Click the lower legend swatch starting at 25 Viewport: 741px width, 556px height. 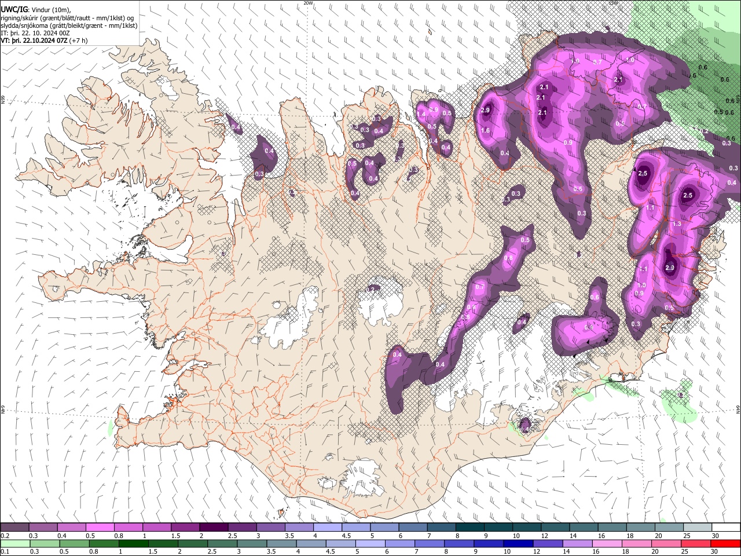point(695,543)
